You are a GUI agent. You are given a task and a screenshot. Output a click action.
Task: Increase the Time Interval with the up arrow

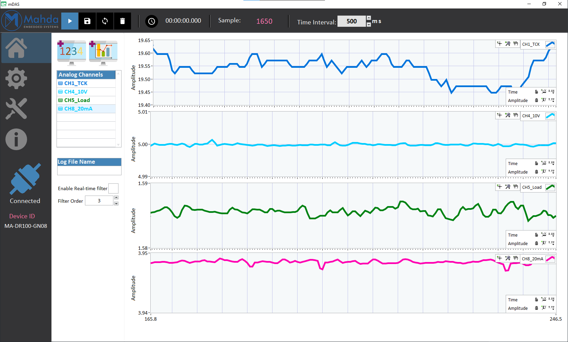click(369, 18)
